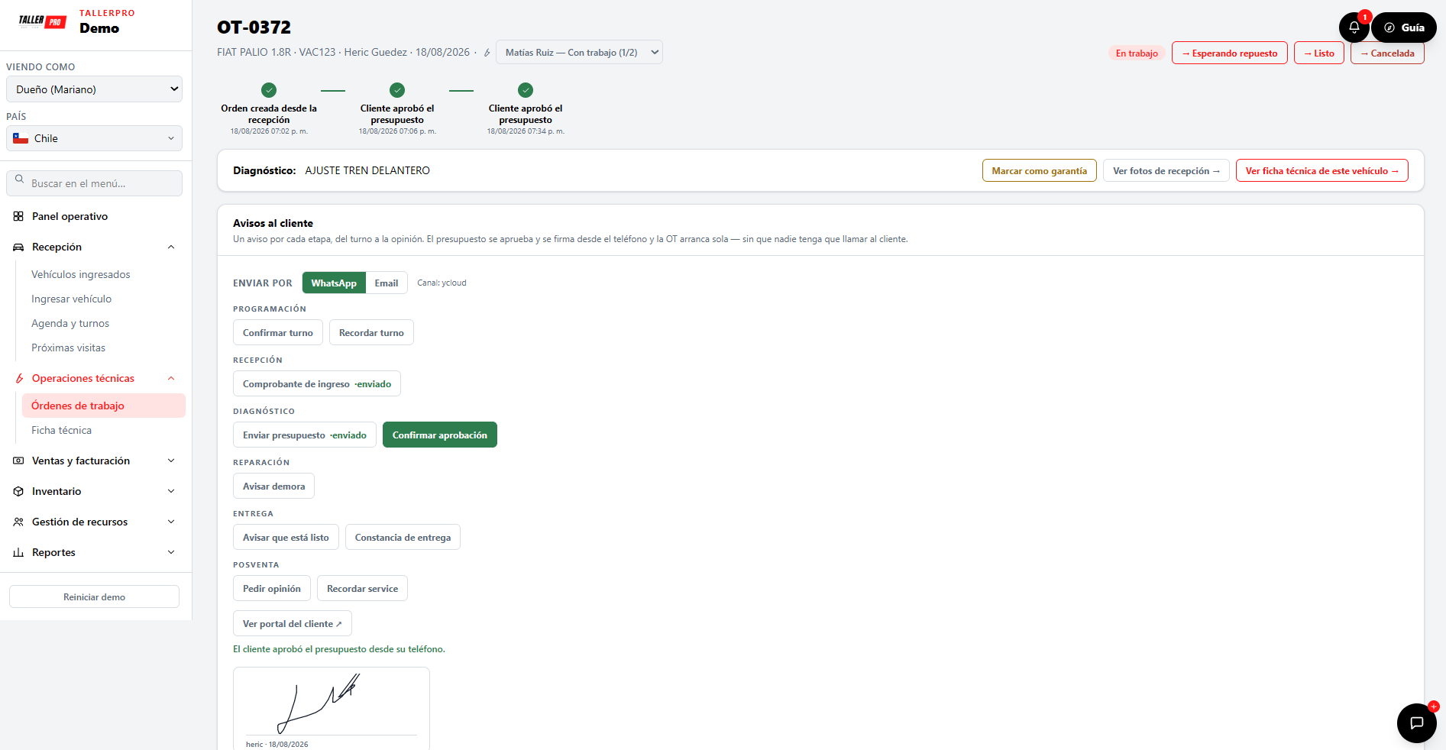
Task: Click the 'En trabajo' status badge
Action: (1137, 53)
